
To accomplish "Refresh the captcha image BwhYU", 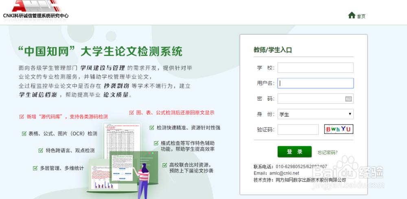I will (339, 129).
